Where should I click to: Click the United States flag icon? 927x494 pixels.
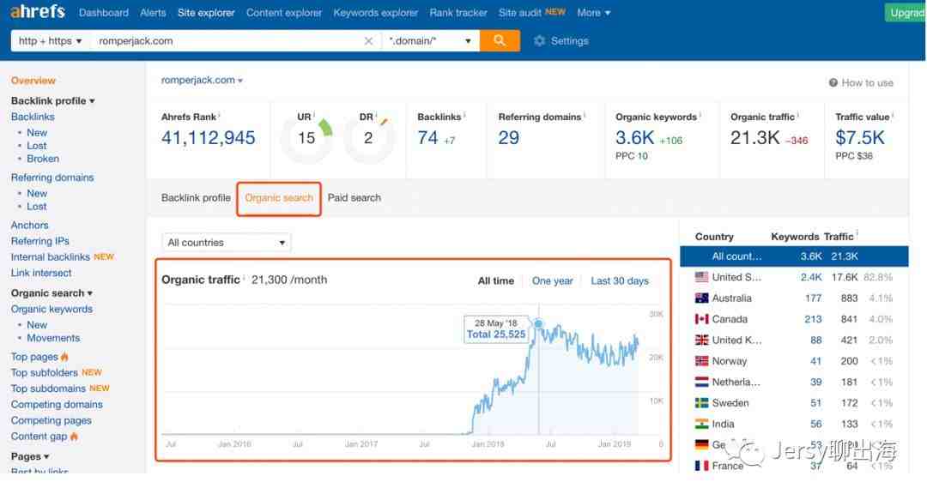(702, 276)
